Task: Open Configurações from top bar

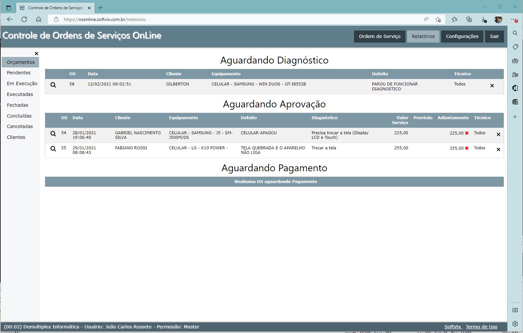Action: tap(462, 36)
